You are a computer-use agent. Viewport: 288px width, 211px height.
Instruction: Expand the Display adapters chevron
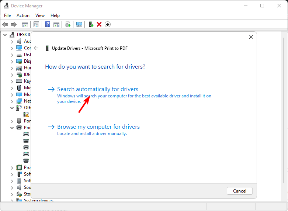tap(12, 62)
